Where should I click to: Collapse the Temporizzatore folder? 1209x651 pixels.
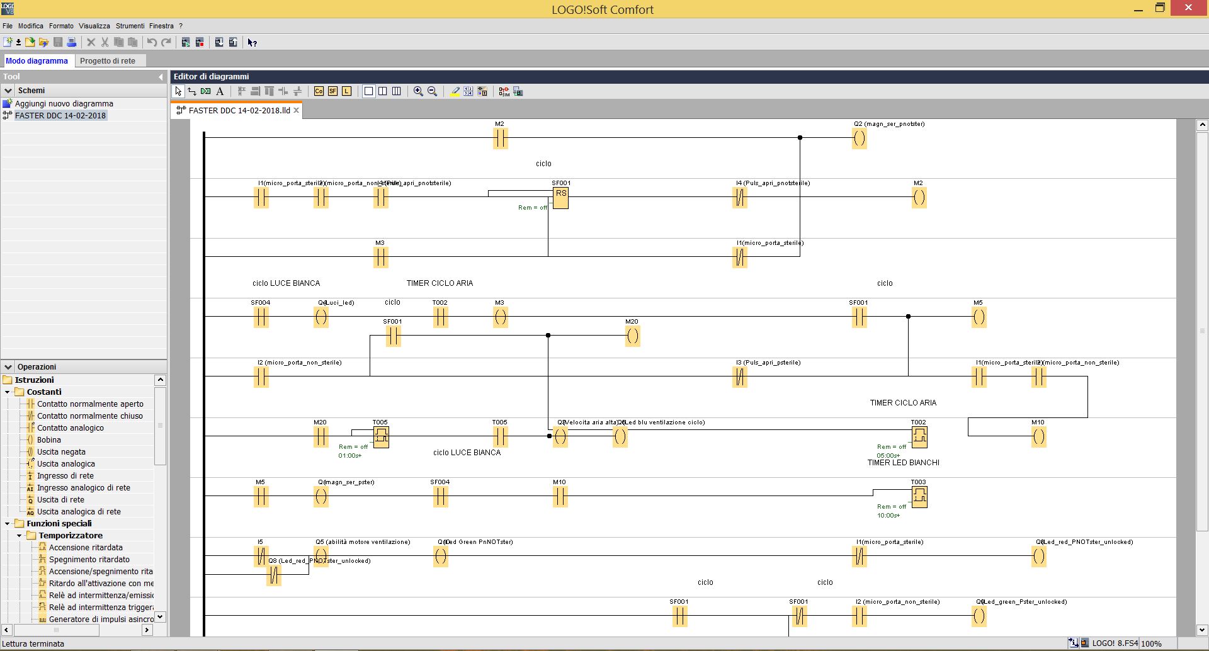point(20,536)
